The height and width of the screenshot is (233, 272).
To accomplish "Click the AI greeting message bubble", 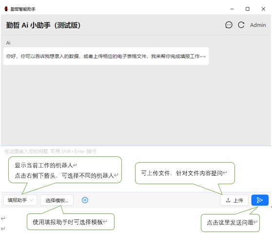I will coord(106,56).
